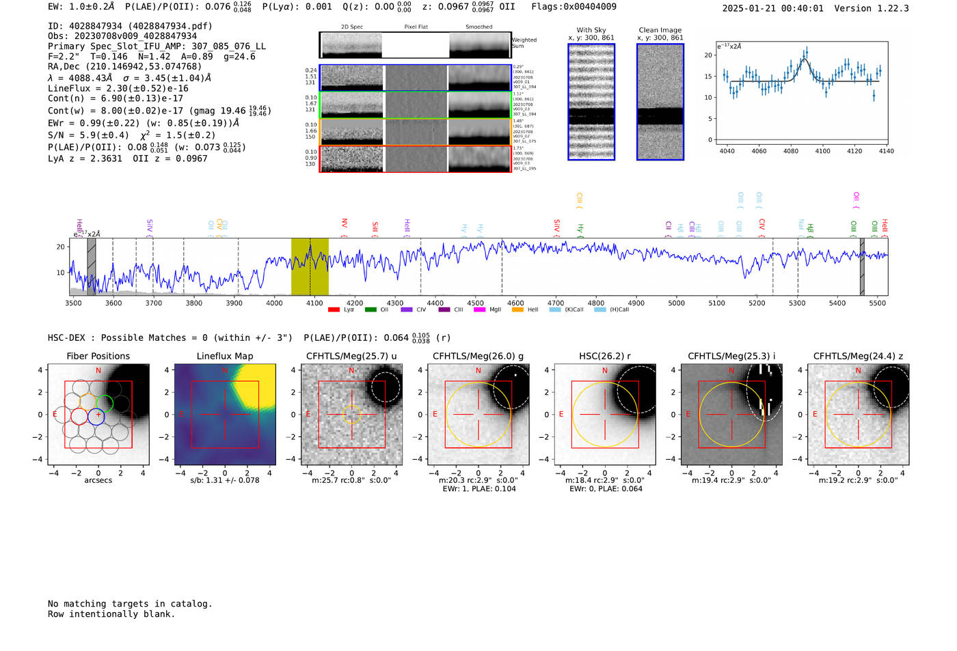This screenshot has height=651, width=957.
Task: Click the 's/b: 1.31 +/- 0.078' caption
Action: click(x=225, y=480)
